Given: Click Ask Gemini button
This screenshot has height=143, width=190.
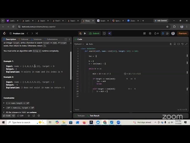Looking at the screenshot, I should tap(161, 21).
